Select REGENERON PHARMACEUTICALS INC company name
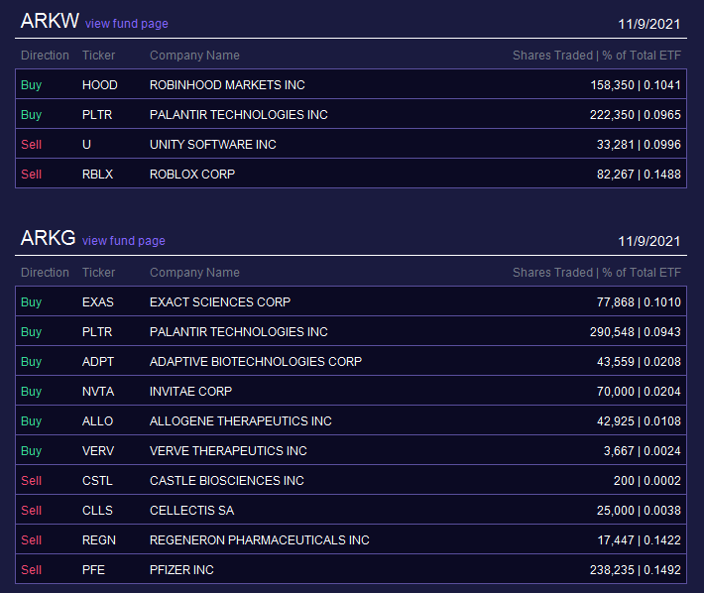Screen dimensions: 704x593 point(260,539)
